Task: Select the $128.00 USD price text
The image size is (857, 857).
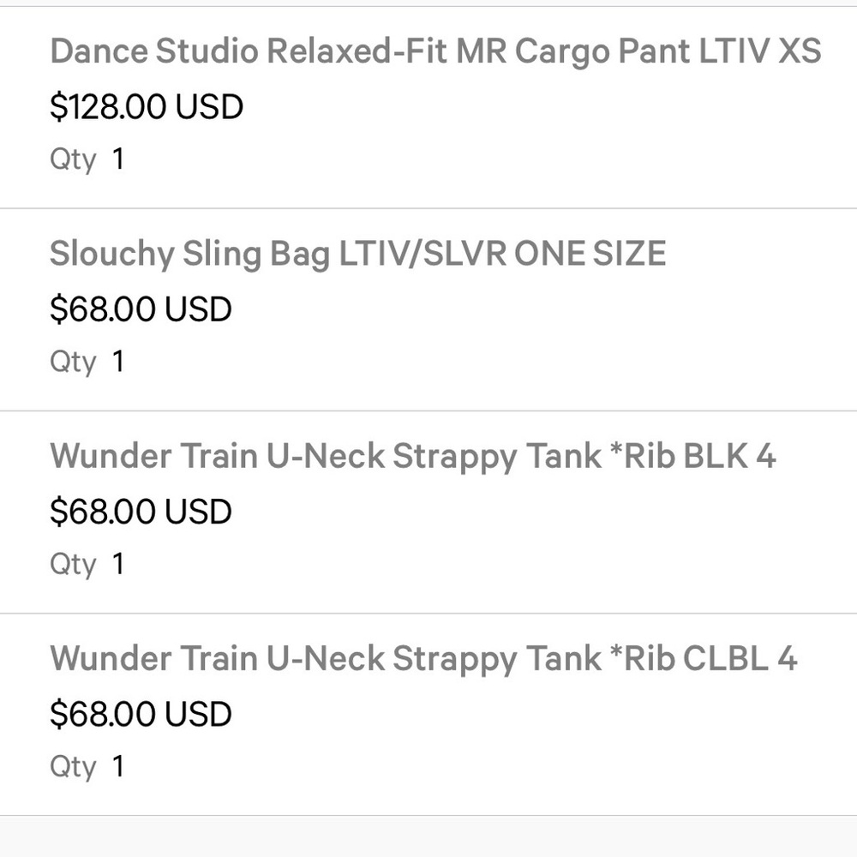Action: point(147,106)
